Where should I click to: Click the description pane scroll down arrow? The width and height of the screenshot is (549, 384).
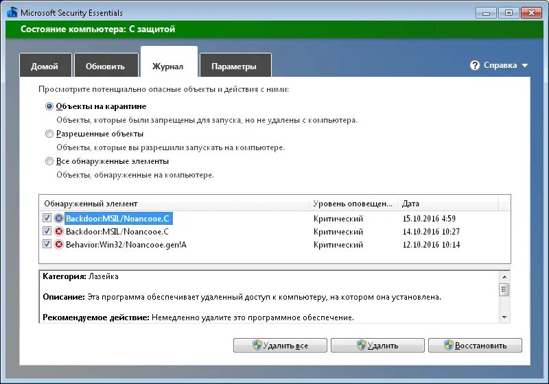tap(504, 317)
